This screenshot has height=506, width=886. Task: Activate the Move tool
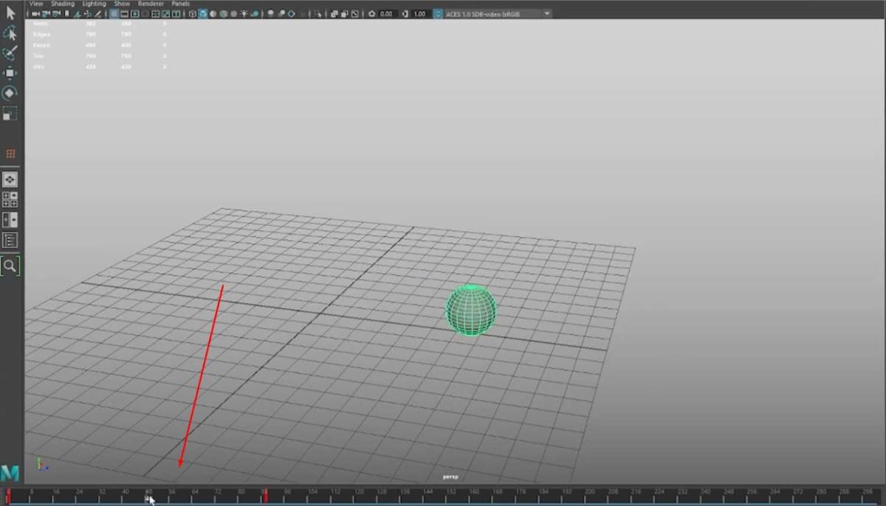10,73
